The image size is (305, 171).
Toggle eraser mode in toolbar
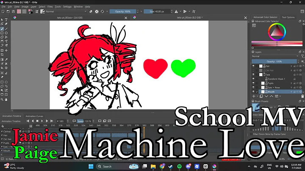point(91,11)
